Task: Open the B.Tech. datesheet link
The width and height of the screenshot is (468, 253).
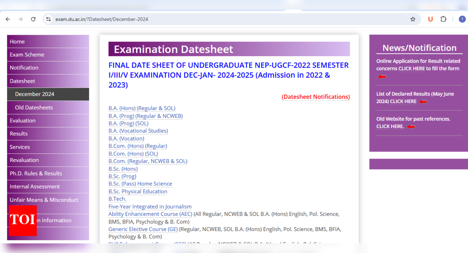Action: (x=117, y=198)
